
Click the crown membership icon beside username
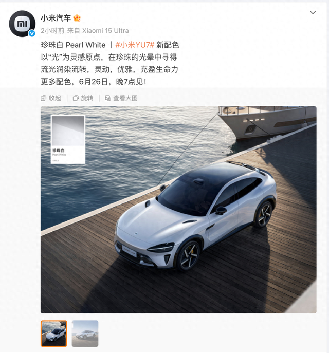[x=77, y=18]
